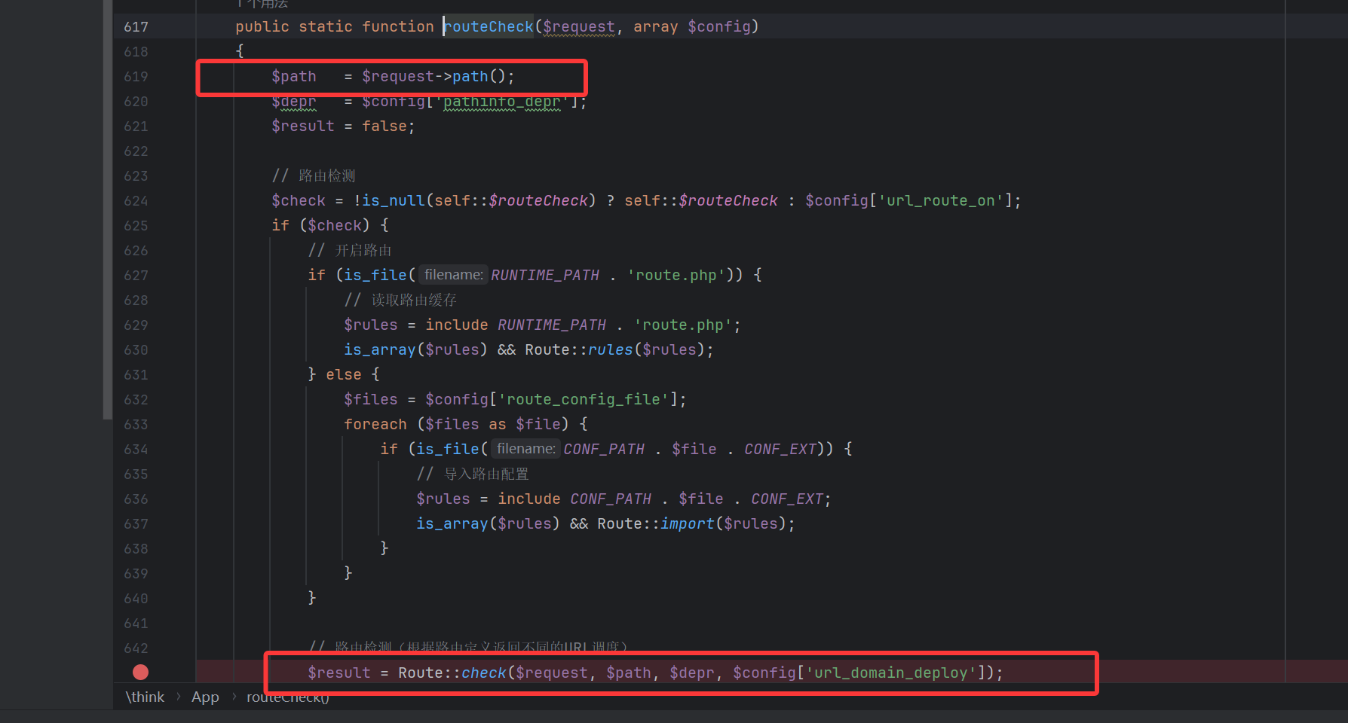Click the filename: inlay hint on line 634
The height and width of the screenshot is (723, 1348).
525,449
